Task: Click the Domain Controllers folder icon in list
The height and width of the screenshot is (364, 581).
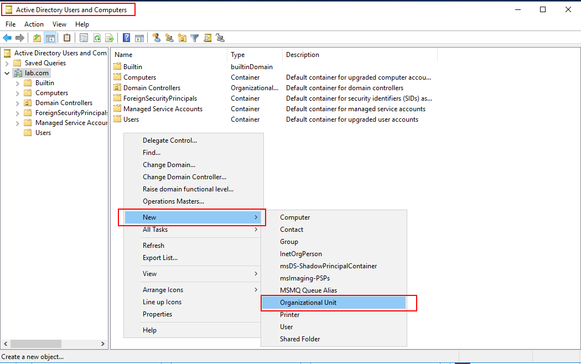Action: click(x=117, y=88)
